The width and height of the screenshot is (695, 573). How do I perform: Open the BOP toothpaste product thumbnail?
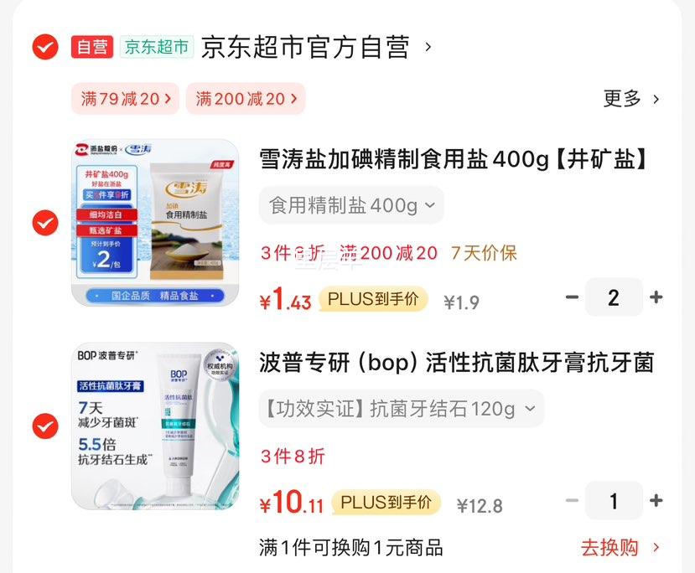155,426
